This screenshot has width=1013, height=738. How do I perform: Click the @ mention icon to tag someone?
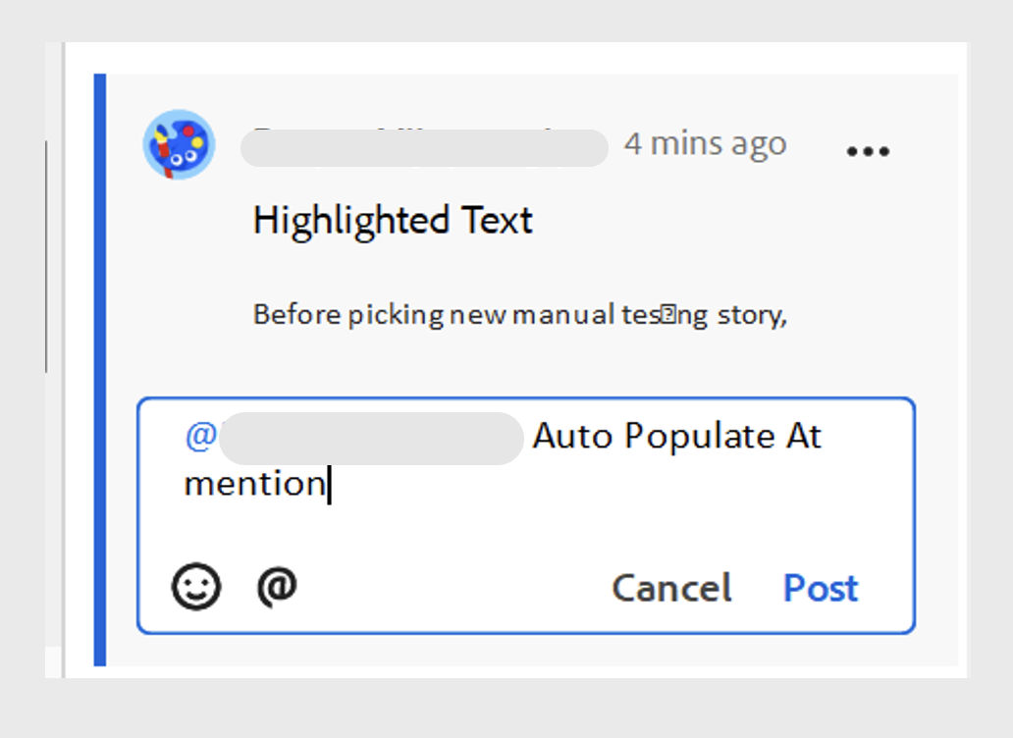[278, 586]
